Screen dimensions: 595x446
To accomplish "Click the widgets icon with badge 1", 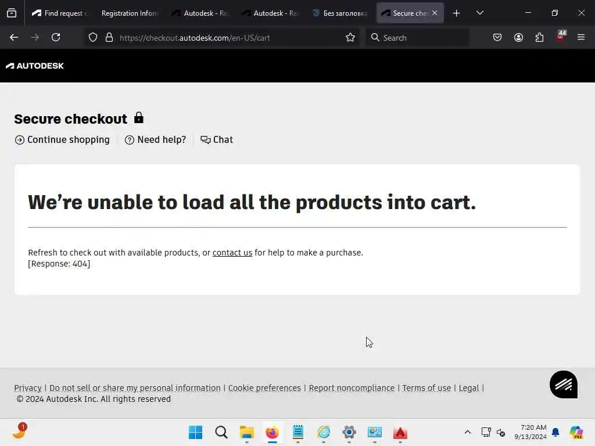I will tap(20, 431).
